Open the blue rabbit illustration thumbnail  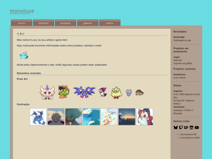38,117
